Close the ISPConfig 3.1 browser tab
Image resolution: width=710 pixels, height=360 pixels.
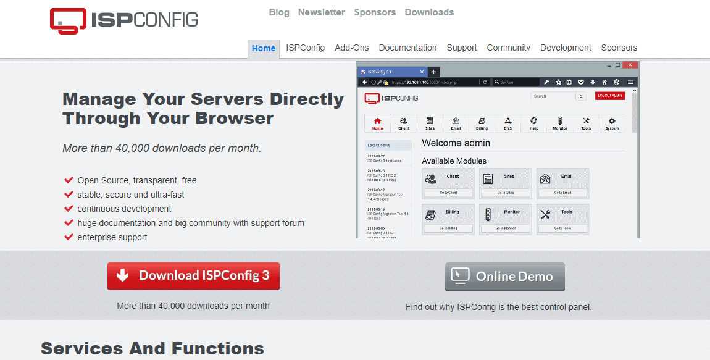422,72
